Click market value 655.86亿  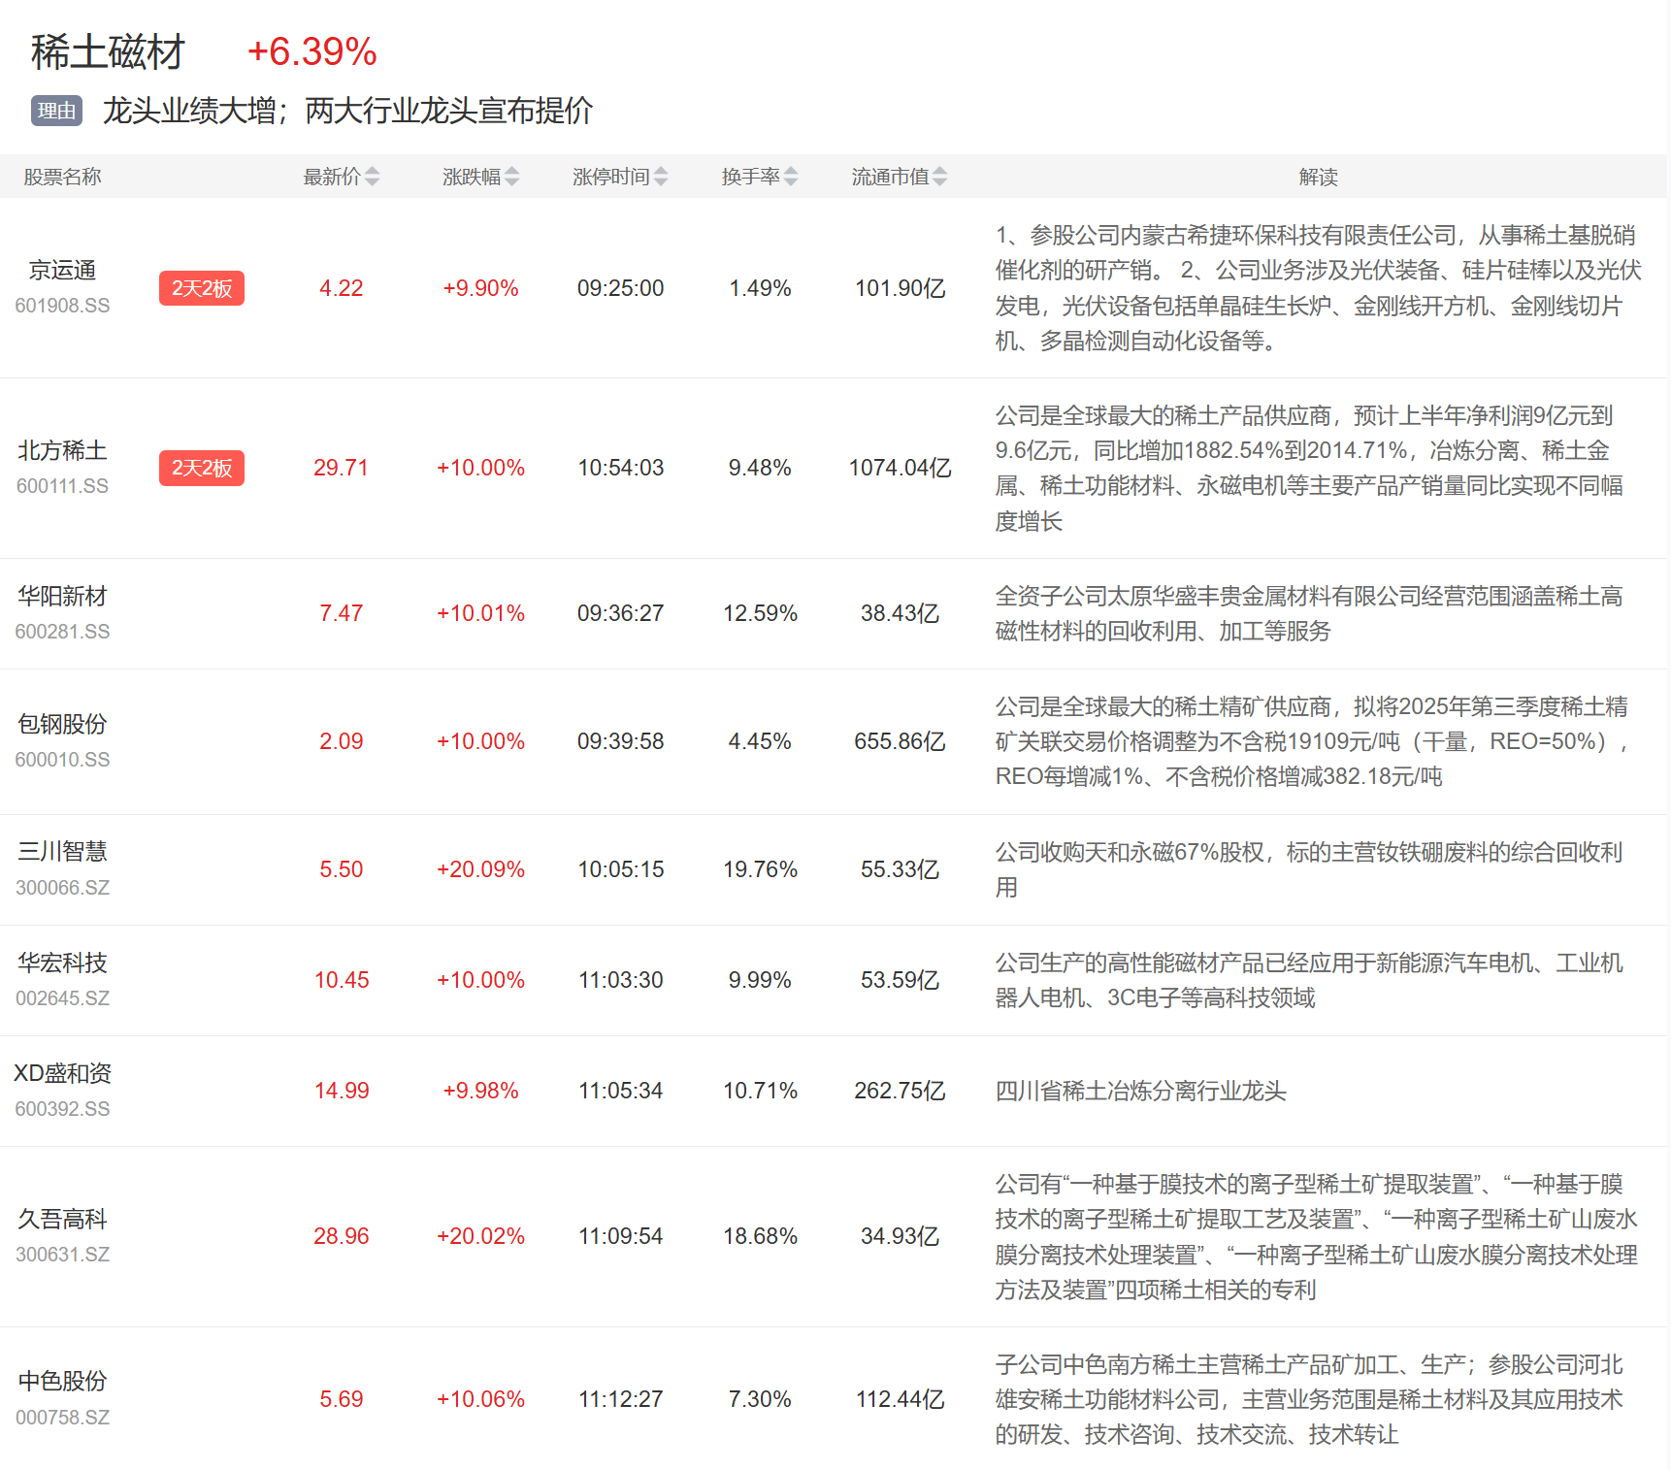[x=900, y=741]
